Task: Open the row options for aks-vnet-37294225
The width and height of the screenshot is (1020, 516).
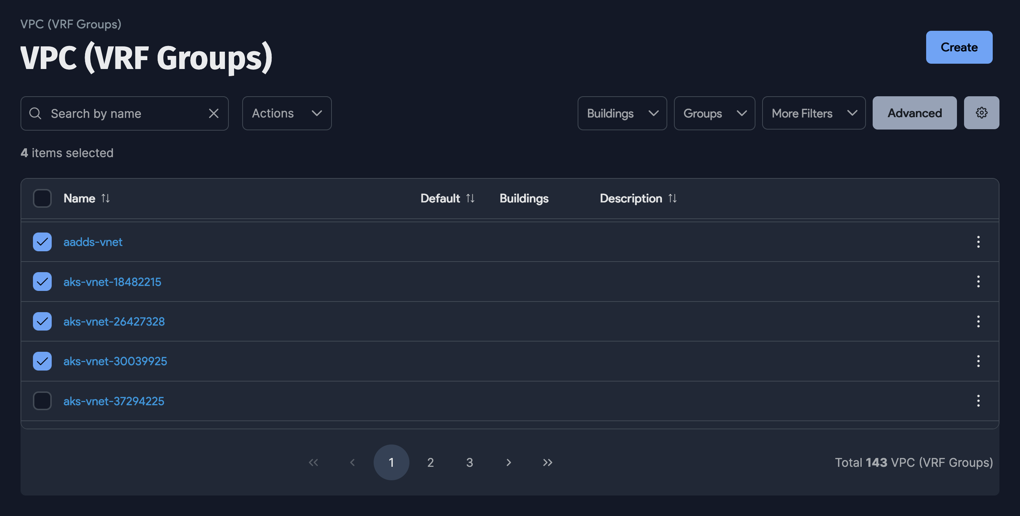Action: click(x=978, y=401)
